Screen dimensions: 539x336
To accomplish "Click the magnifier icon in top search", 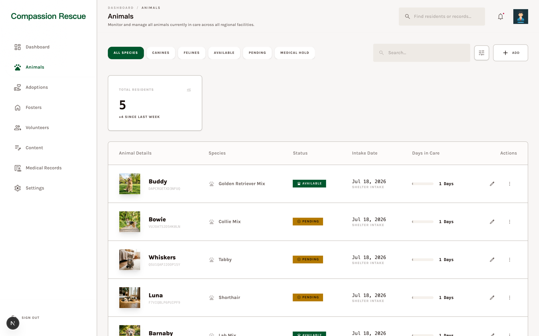I will tap(407, 16).
